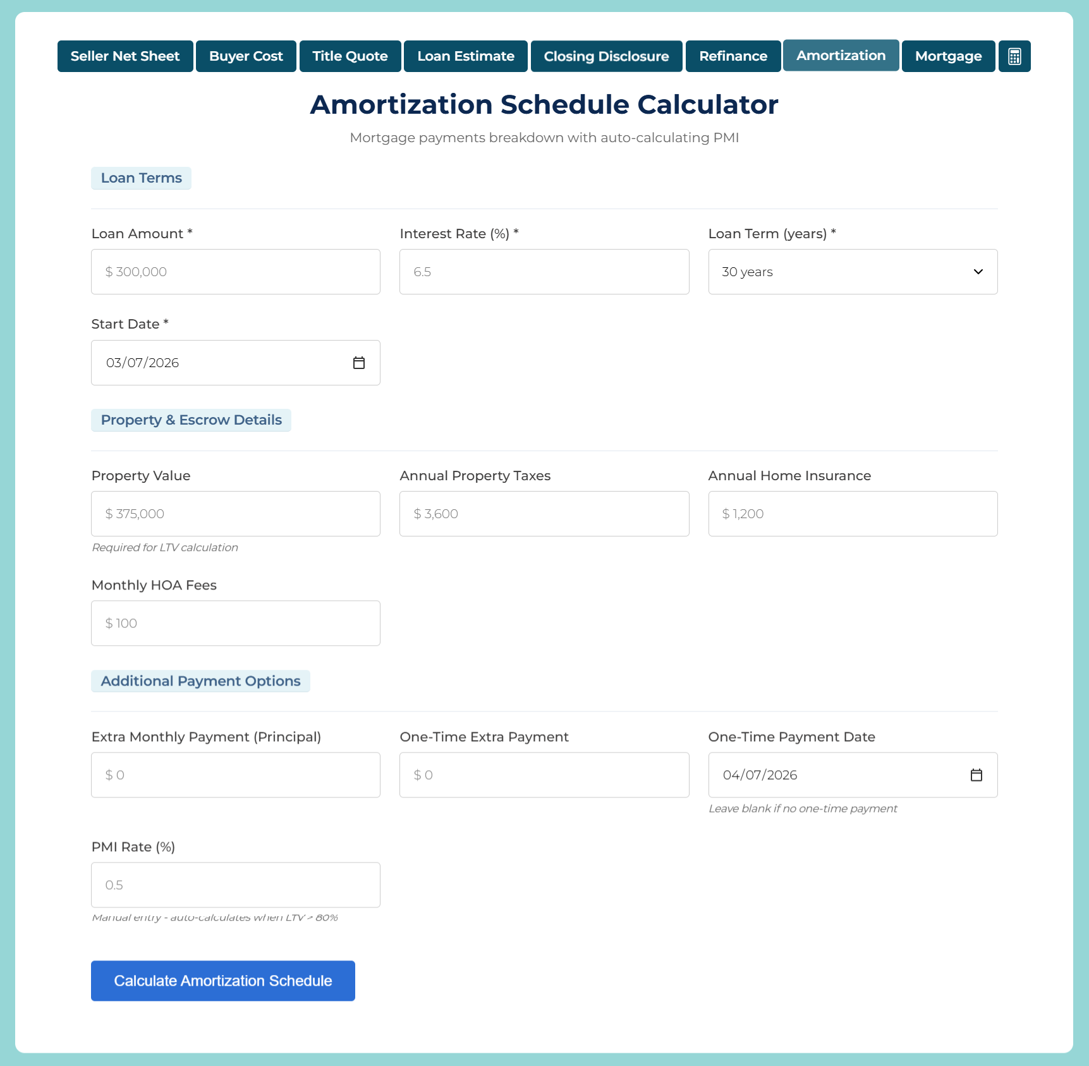Click the Property Value field
This screenshot has height=1066, width=1089.
click(x=234, y=513)
